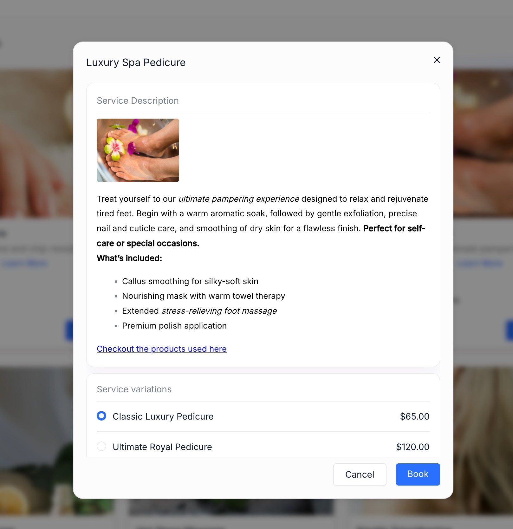The image size is (513, 529).
Task: Click the $65.00 price
Action: click(x=415, y=416)
